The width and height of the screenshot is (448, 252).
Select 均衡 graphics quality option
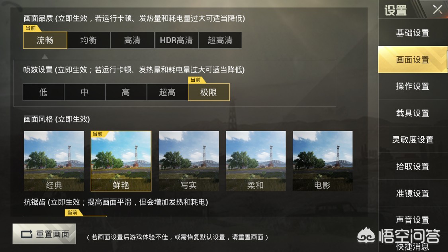point(89,40)
